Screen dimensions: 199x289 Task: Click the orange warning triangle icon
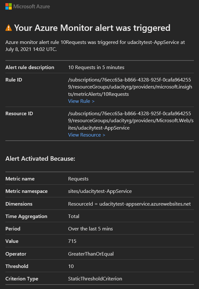click(x=9, y=28)
